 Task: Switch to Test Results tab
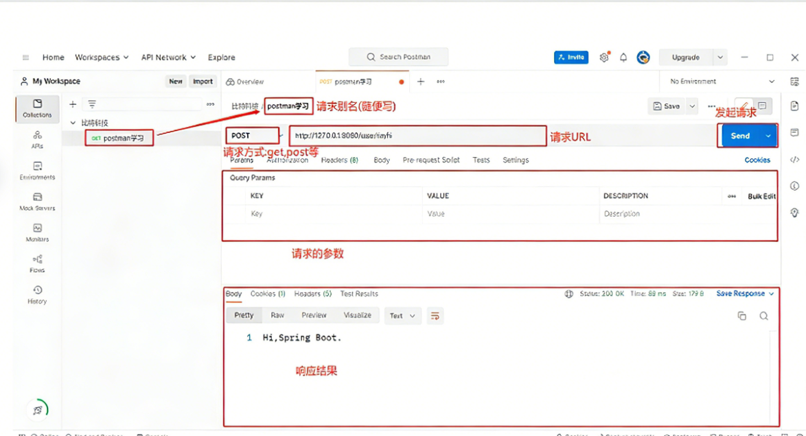point(359,293)
